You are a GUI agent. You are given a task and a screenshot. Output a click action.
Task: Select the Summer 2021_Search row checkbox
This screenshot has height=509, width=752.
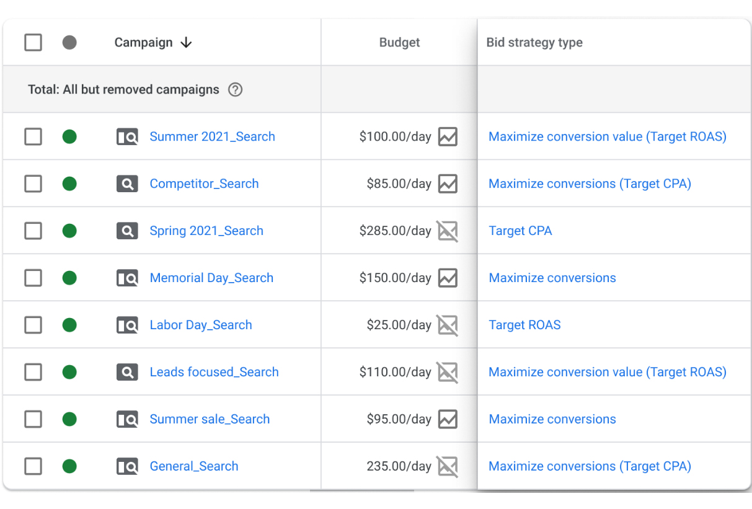(33, 136)
